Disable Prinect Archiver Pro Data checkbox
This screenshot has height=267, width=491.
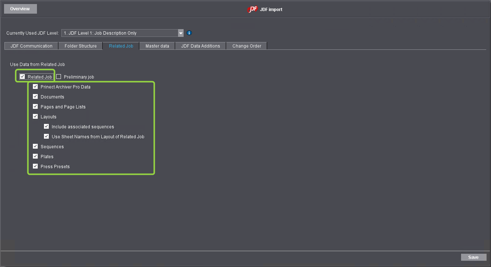tap(35, 87)
